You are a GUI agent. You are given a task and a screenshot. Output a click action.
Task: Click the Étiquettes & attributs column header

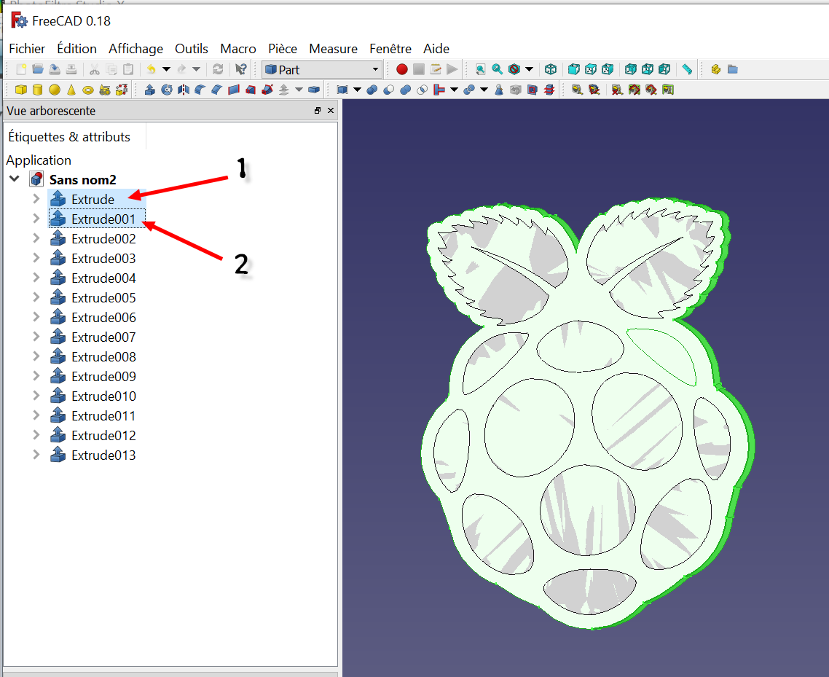tap(69, 136)
